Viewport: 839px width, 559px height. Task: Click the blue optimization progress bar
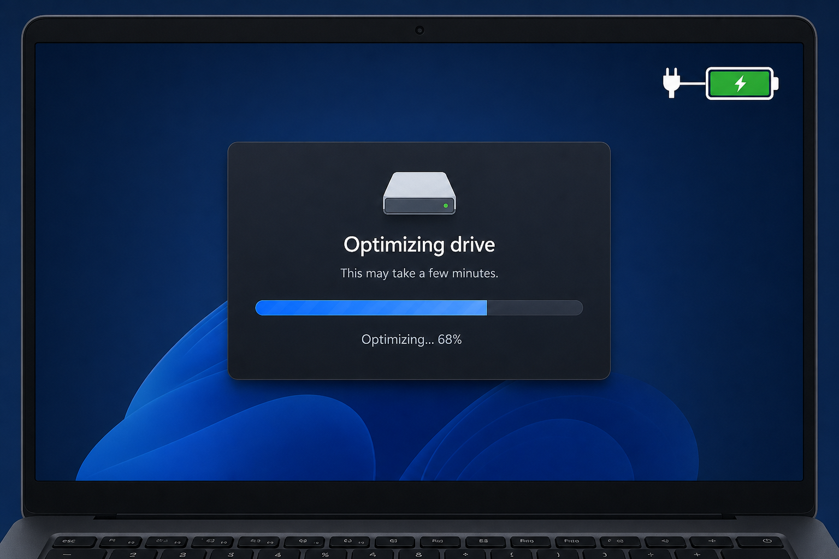coord(419,308)
